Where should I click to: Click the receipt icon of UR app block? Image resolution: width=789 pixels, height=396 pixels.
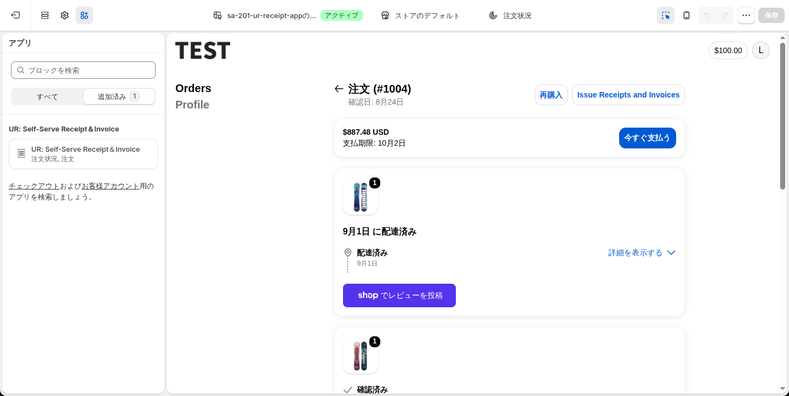pyautogui.click(x=21, y=153)
